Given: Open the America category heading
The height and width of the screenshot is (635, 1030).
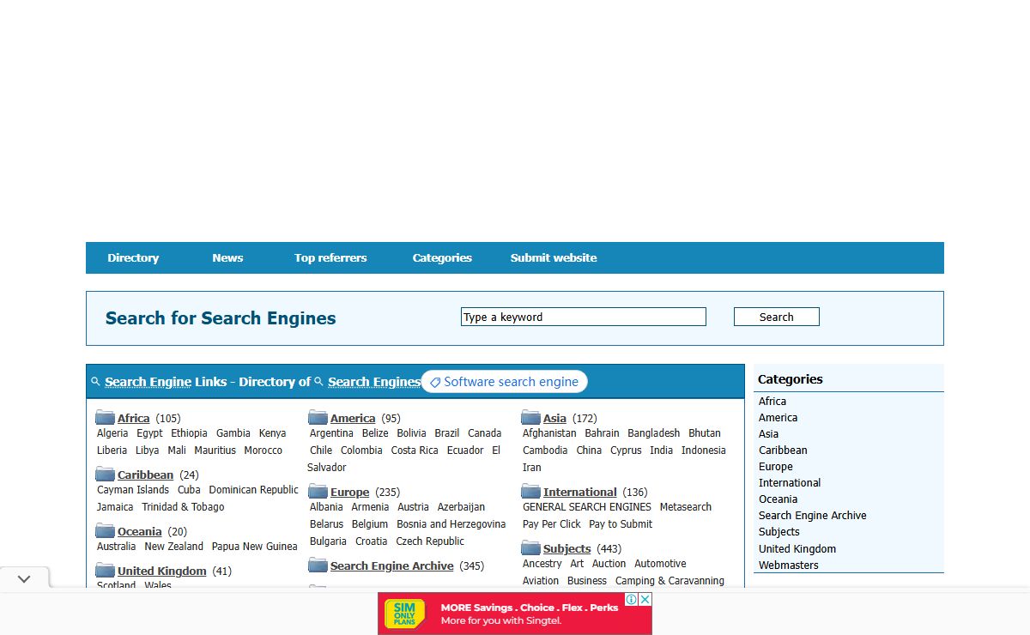Looking at the screenshot, I should tap(353, 418).
